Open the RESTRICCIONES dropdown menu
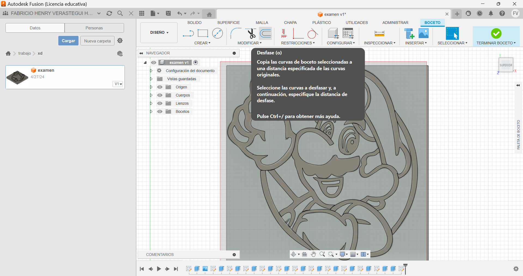 tap(298, 43)
